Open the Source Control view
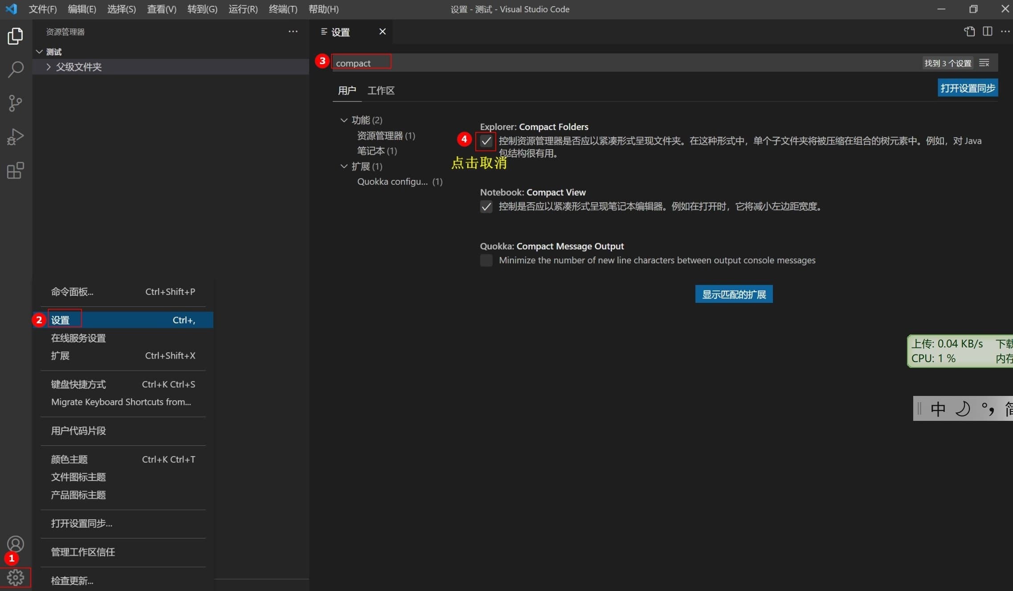The image size is (1013, 591). pyautogui.click(x=16, y=103)
